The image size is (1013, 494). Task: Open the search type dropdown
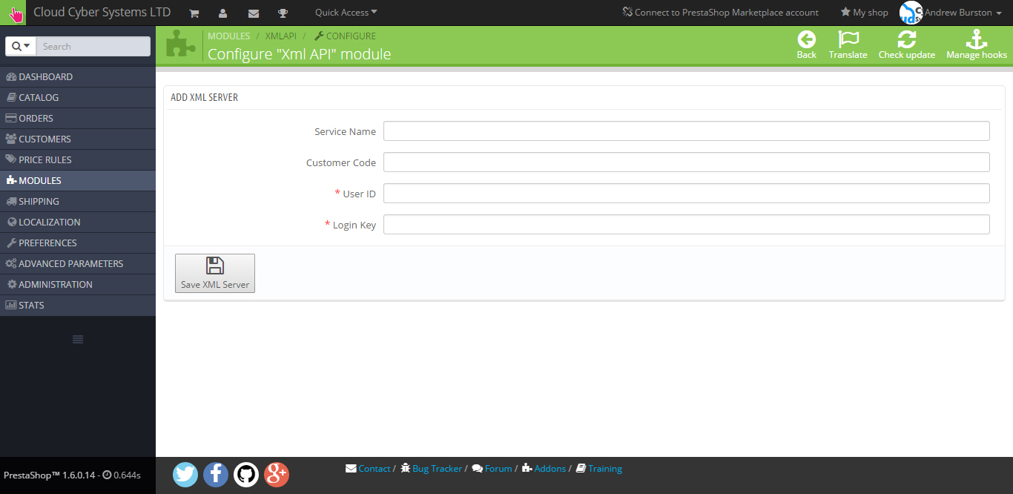[21, 46]
